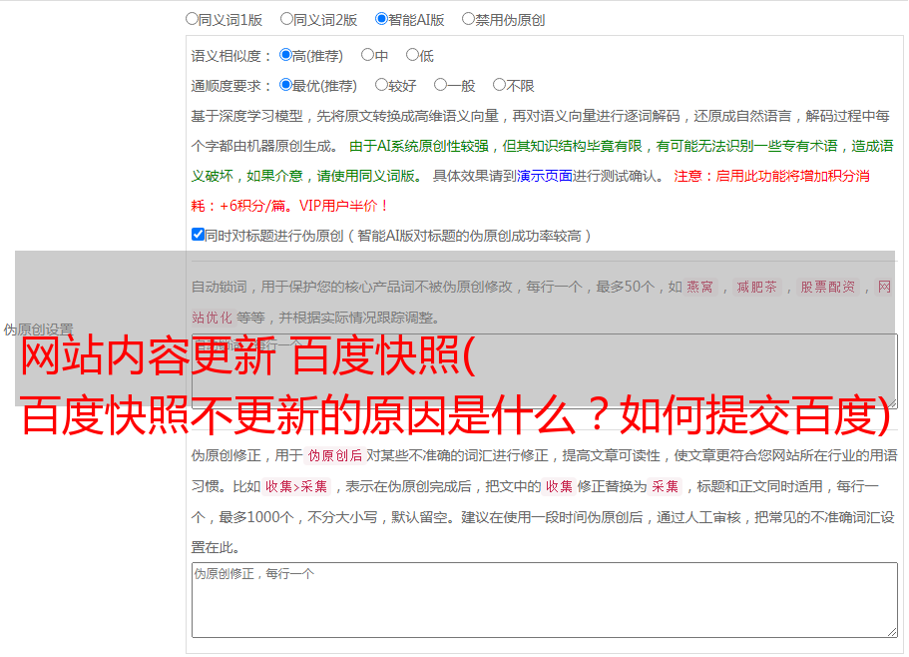The image size is (909, 657).
Task: Click the red 注意 points warning text
Action: [530, 191]
